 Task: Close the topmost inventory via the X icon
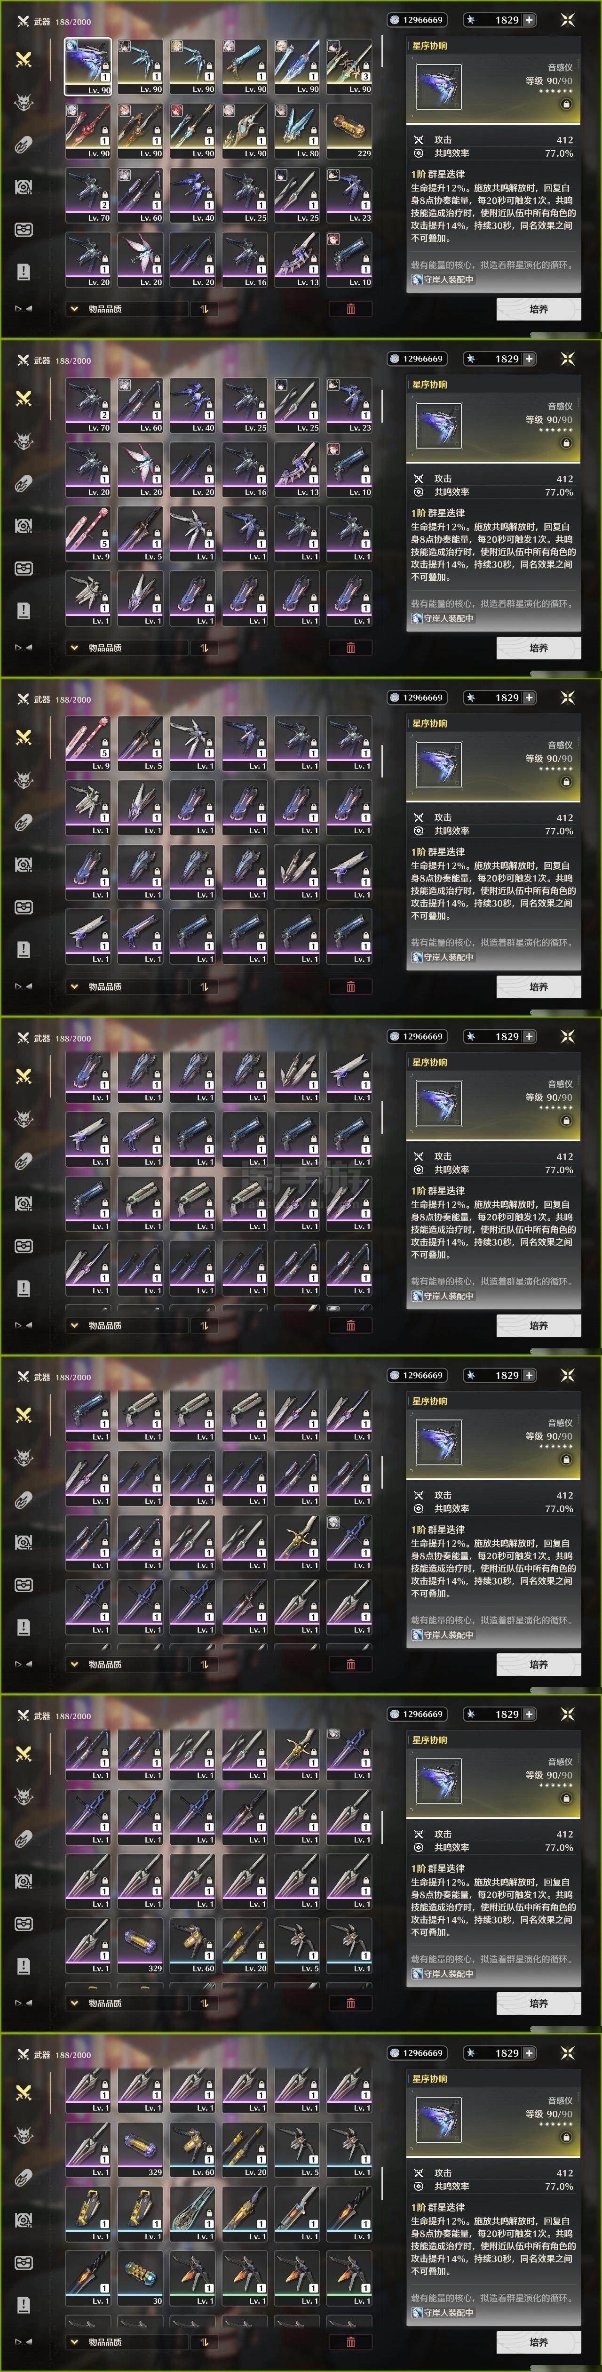click(567, 19)
